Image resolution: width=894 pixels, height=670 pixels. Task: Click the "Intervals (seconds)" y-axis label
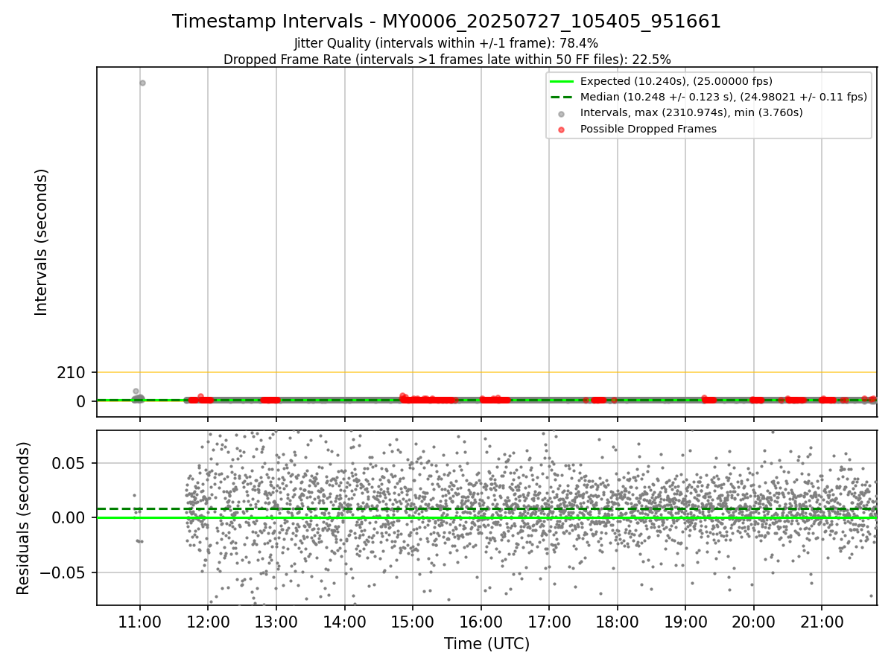tap(42, 242)
